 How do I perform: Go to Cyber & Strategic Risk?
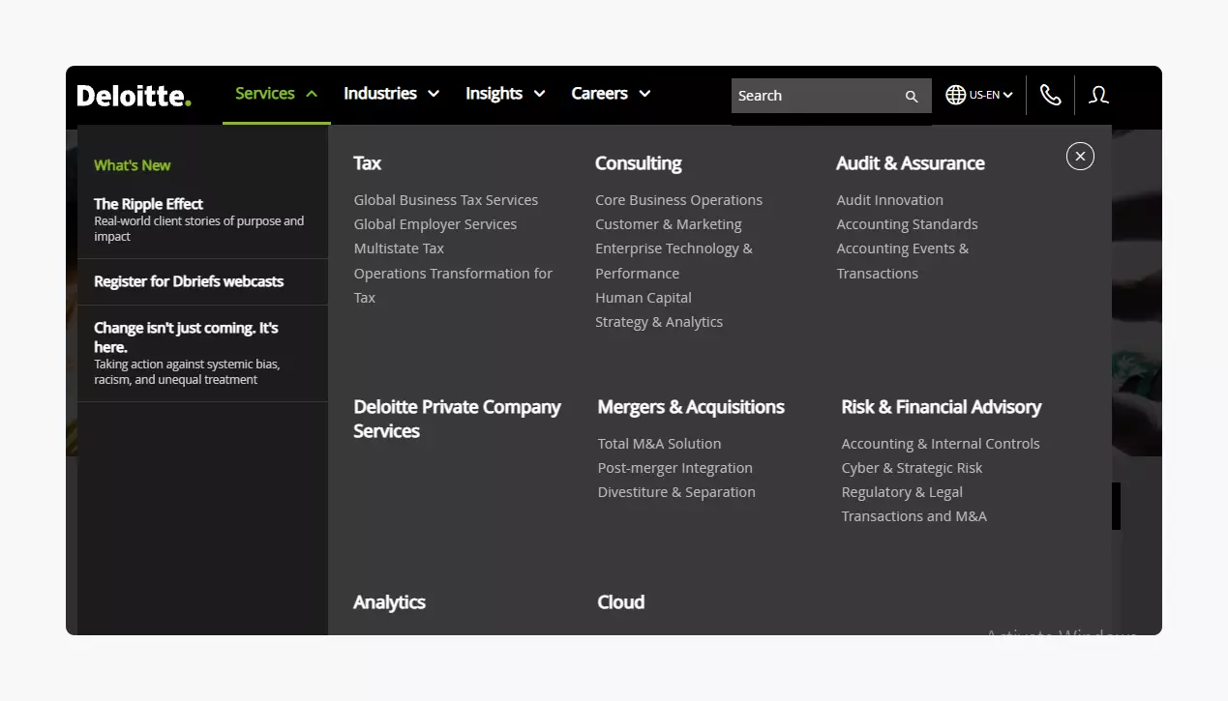(x=912, y=468)
